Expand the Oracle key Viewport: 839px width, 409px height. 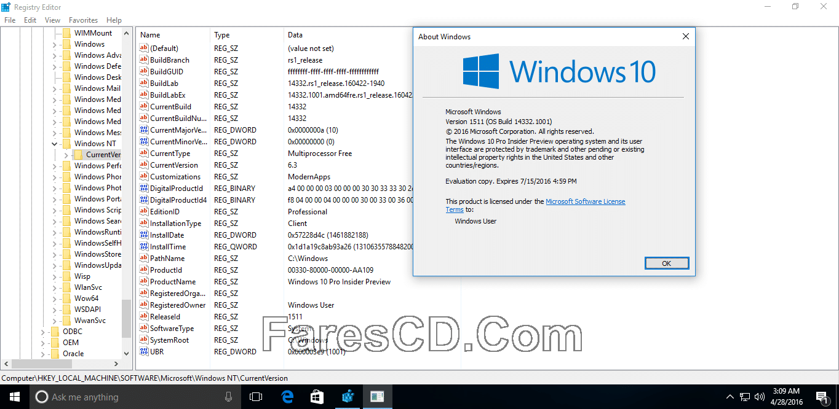coord(42,354)
